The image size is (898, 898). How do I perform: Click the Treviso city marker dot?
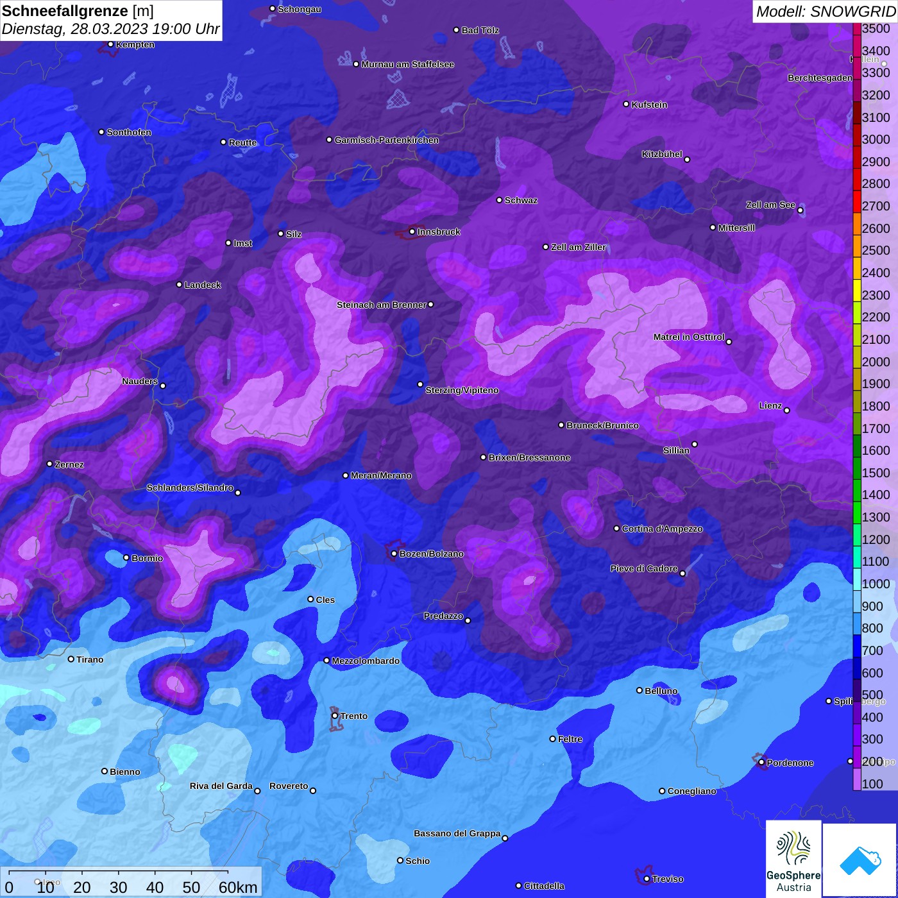(647, 879)
